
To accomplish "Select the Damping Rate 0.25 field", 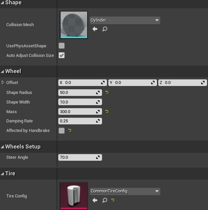I will pyautogui.click(x=80, y=121).
